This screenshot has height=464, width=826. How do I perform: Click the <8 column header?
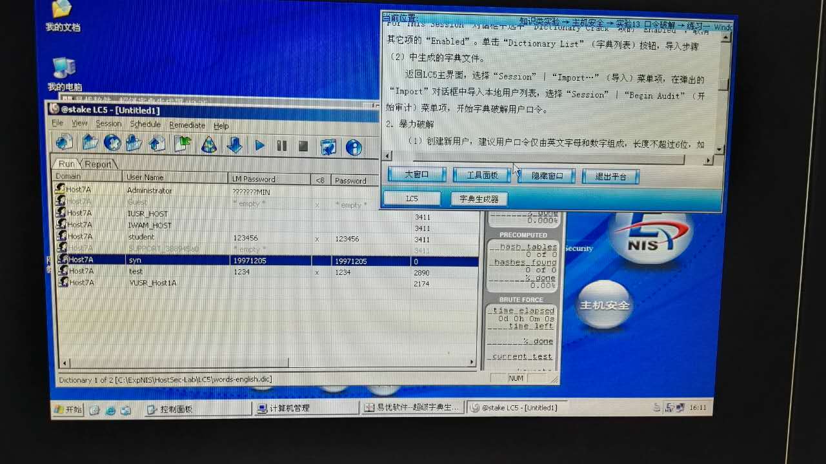pos(321,180)
